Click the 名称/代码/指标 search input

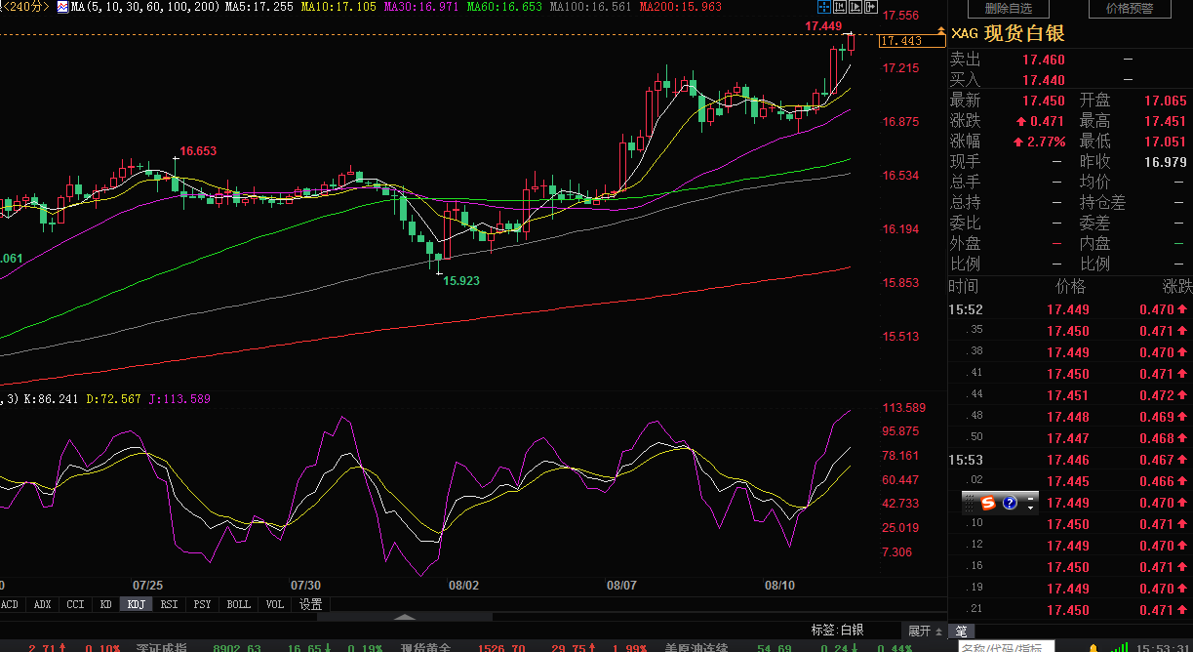(1009, 647)
